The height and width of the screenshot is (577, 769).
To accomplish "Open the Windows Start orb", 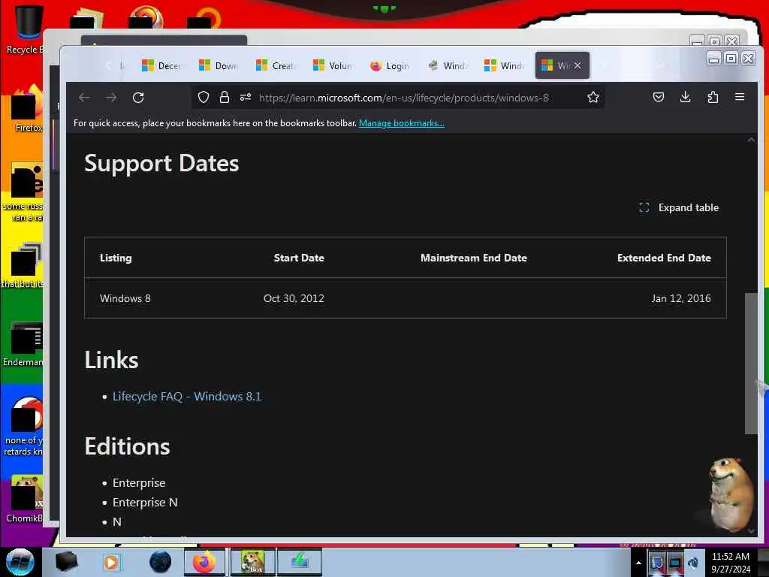I will [x=20, y=562].
